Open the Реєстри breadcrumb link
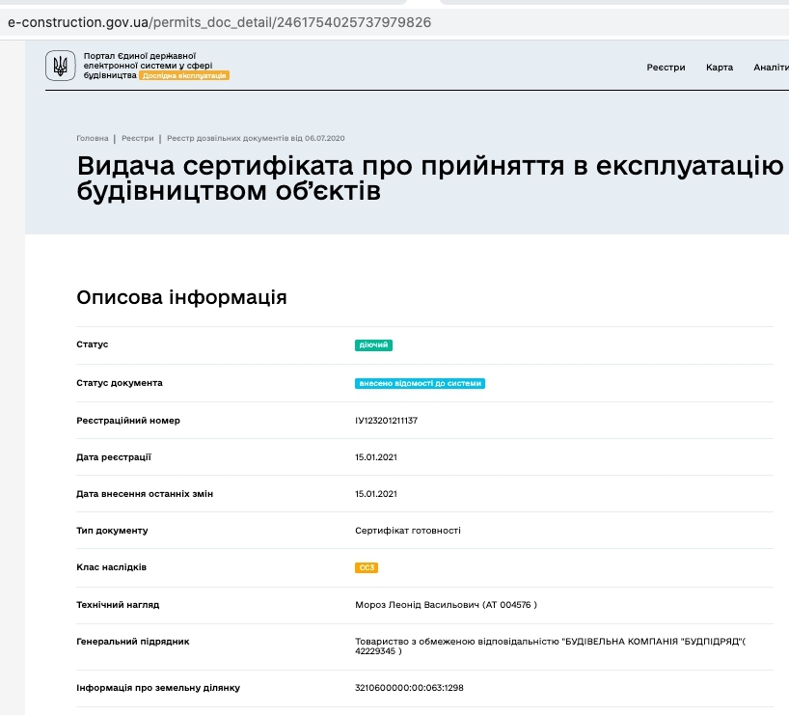Screen dimensions: 789x715 [x=137, y=138]
